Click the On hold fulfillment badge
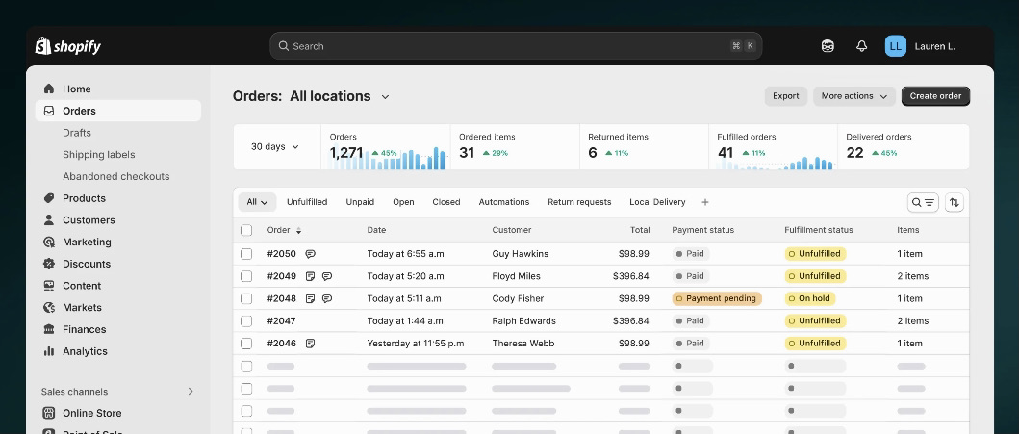 [810, 299]
